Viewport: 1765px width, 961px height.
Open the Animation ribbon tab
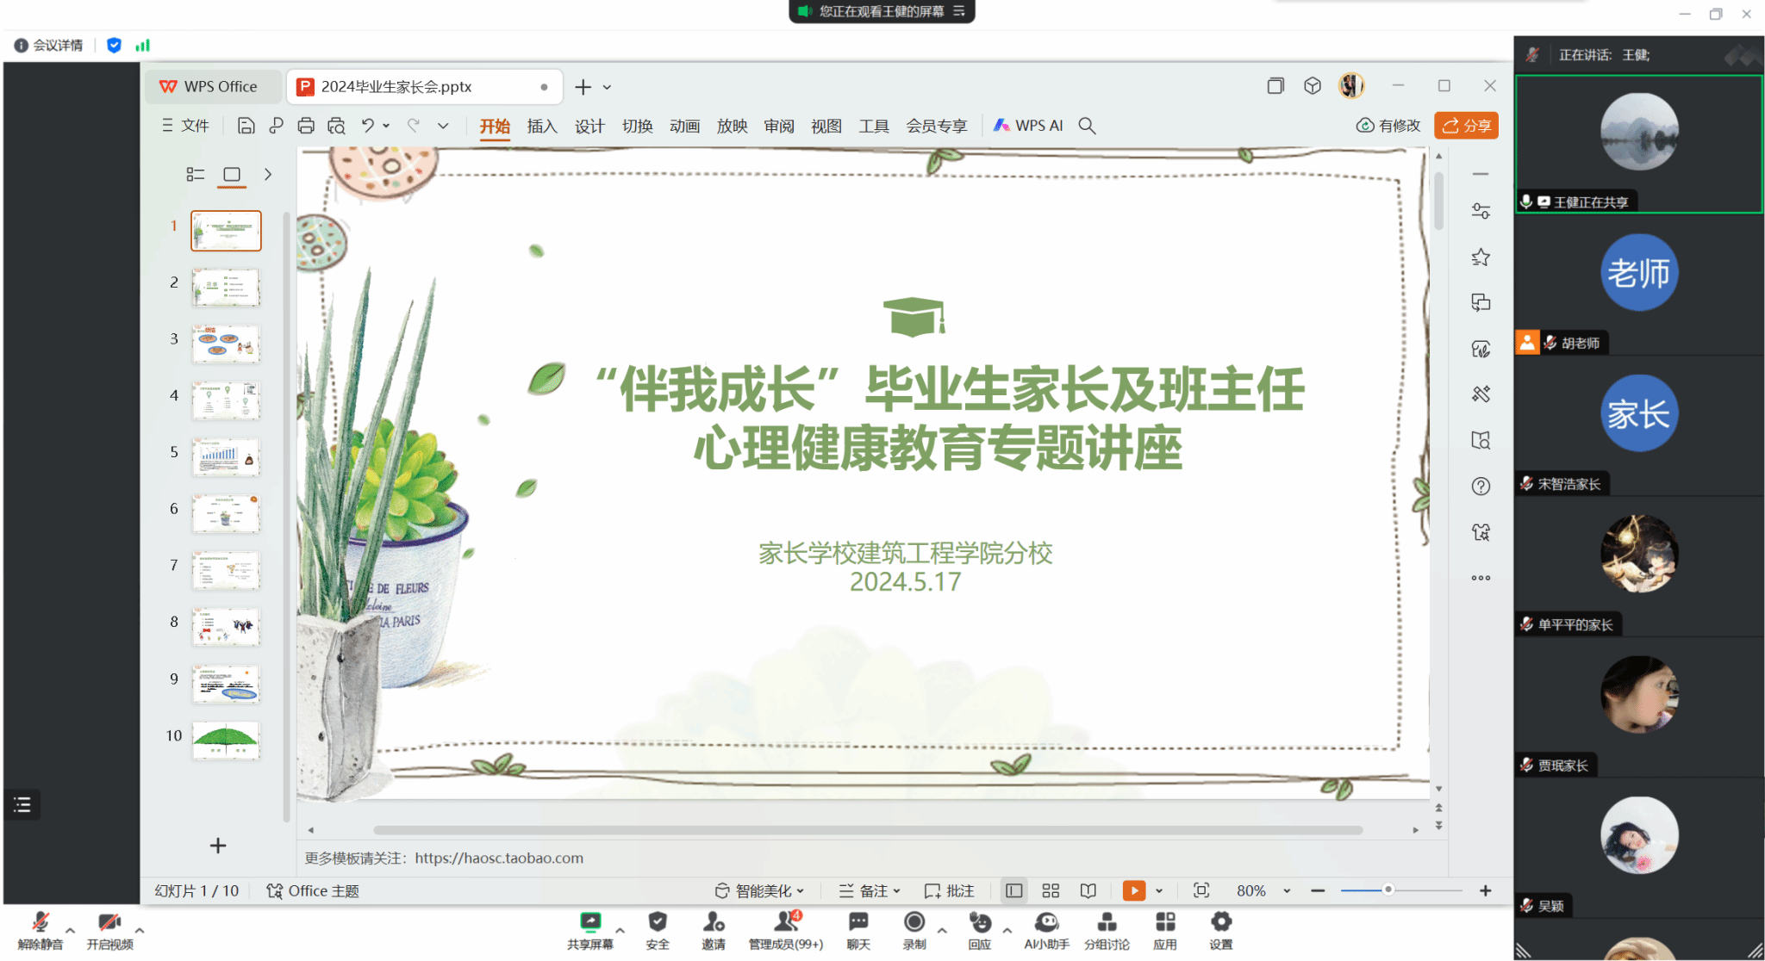(x=684, y=126)
